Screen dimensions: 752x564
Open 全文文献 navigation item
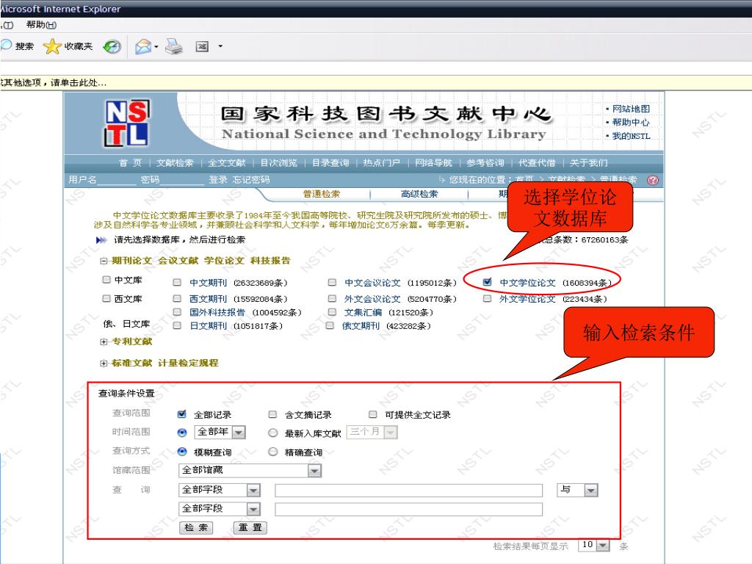pos(227,162)
